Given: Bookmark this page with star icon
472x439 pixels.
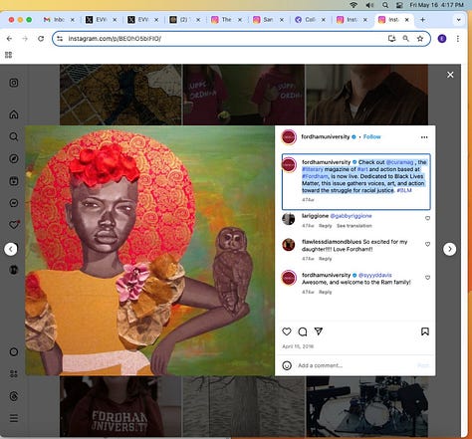Looking at the screenshot, I should [420, 39].
